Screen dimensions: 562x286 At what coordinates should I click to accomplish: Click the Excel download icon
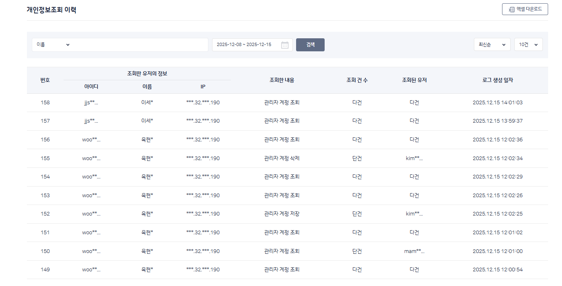click(x=511, y=9)
